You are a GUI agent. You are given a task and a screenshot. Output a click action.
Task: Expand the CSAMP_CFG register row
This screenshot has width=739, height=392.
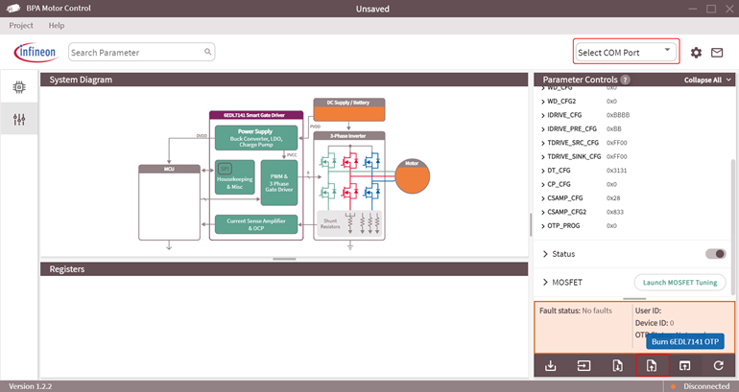pos(542,198)
